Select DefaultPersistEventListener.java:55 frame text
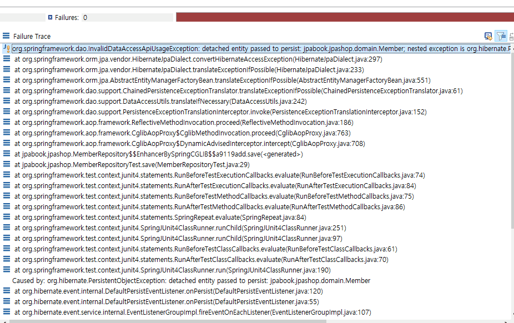The width and height of the screenshot is (514, 323). [167, 302]
